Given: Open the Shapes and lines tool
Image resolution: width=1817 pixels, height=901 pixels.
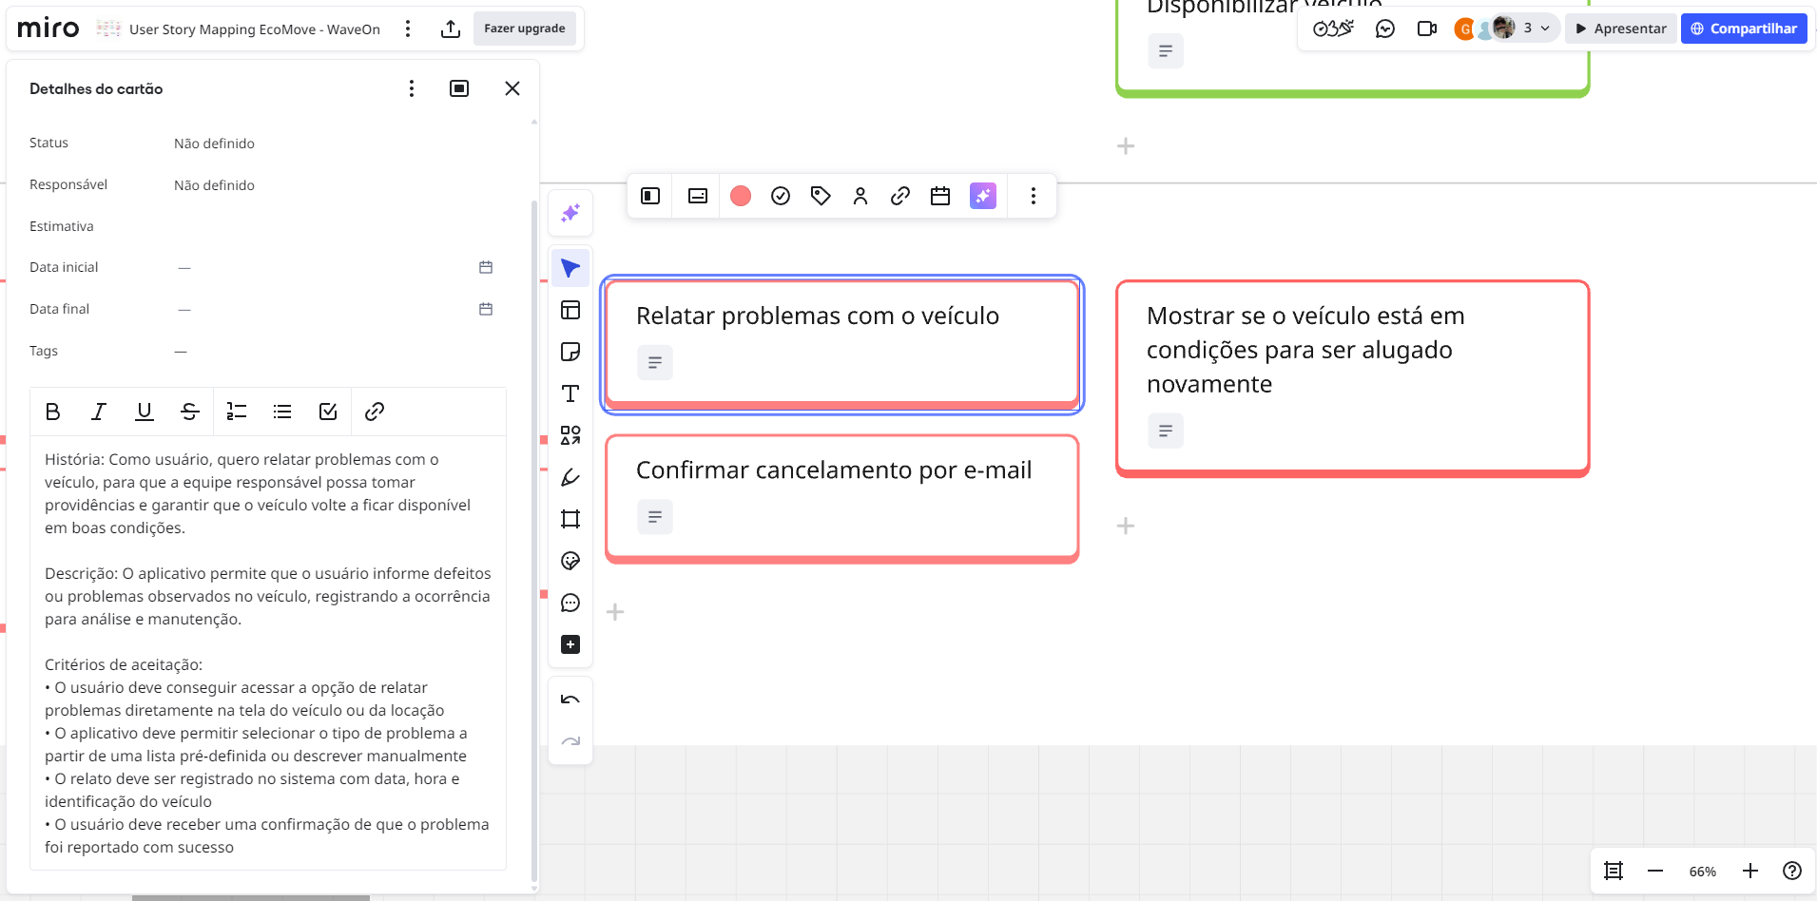Looking at the screenshot, I should tap(570, 435).
